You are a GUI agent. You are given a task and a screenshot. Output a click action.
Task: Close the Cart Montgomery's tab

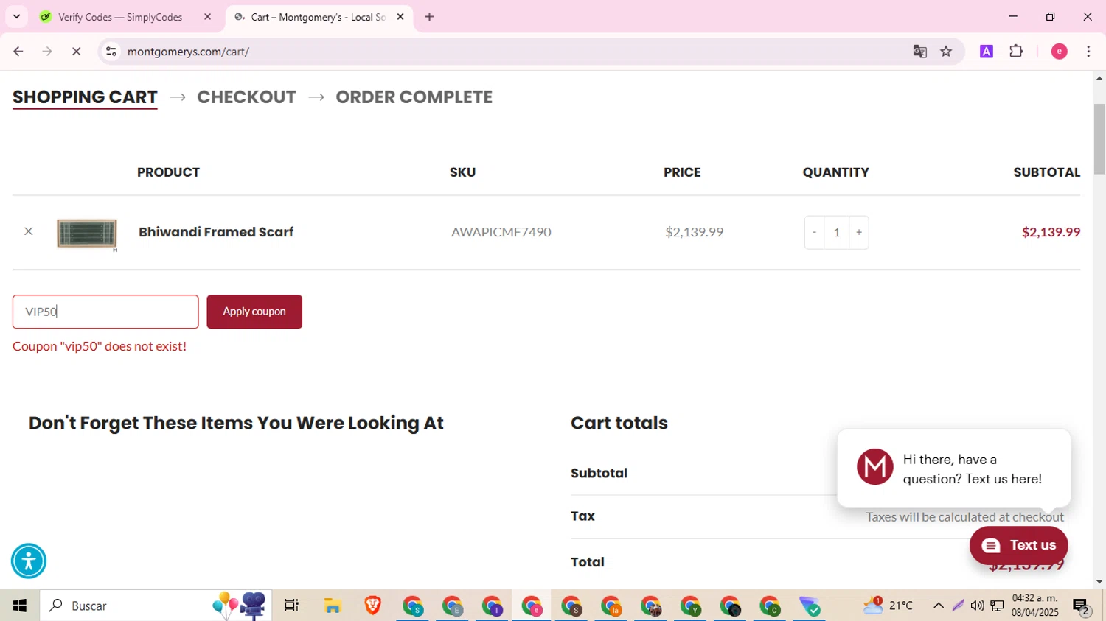pyautogui.click(x=400, y=17)
